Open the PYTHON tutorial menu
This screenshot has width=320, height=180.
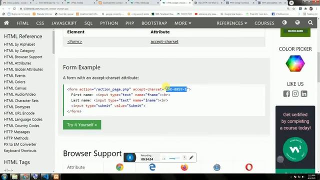(x=109, y=23)
